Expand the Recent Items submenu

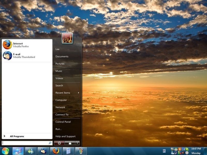coord(63,93)
